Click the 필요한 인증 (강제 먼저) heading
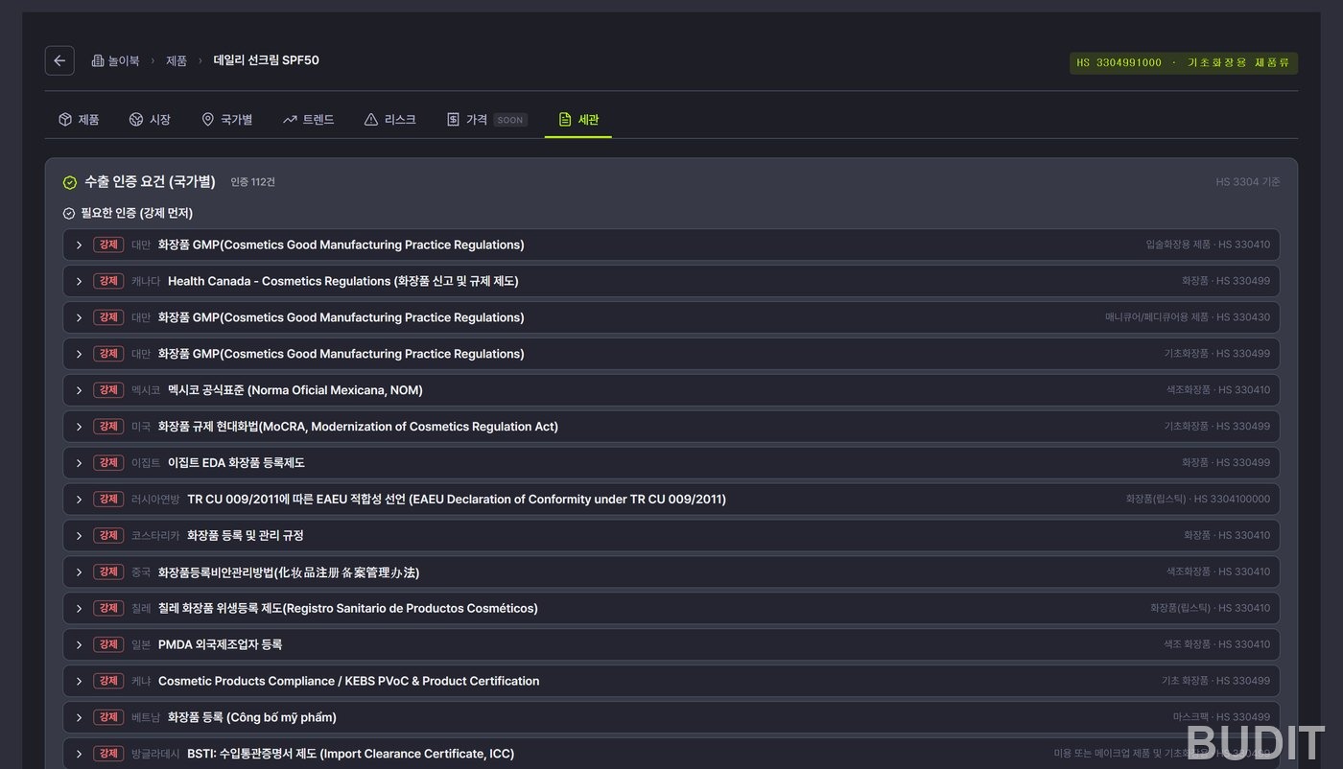 point(136,213)
